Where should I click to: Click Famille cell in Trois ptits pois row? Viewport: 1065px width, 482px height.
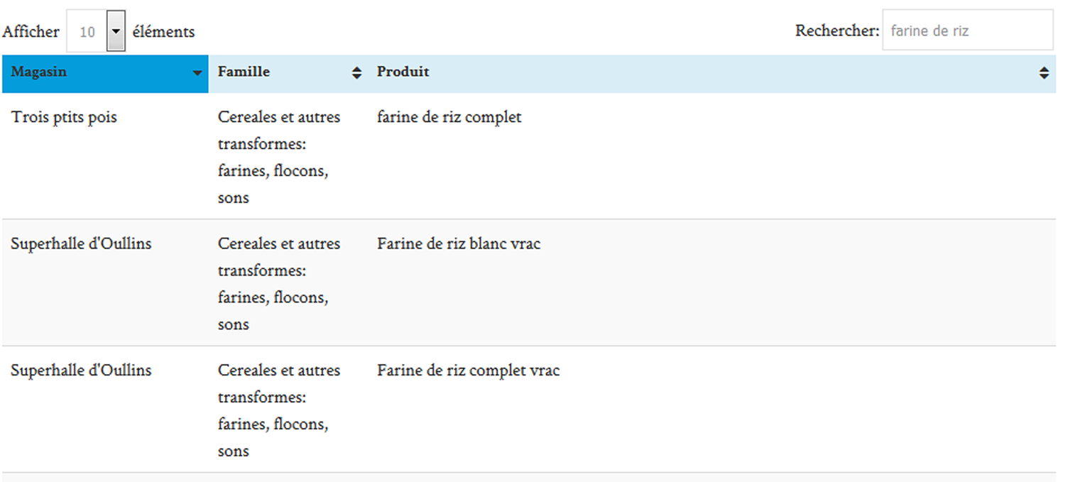coord(278,157)
